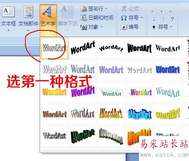Choose the rainbow purple-to-orange shadowed WordArt
189x161 pixels.
pos(140,92)
